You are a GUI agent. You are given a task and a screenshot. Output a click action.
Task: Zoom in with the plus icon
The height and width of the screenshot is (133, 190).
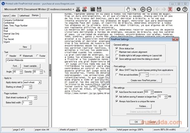[143, 9]
